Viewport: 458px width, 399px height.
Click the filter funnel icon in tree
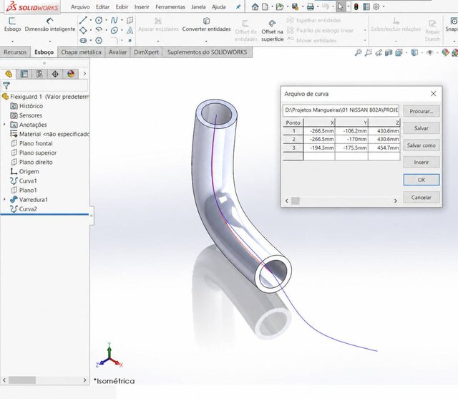click(6, 86)
